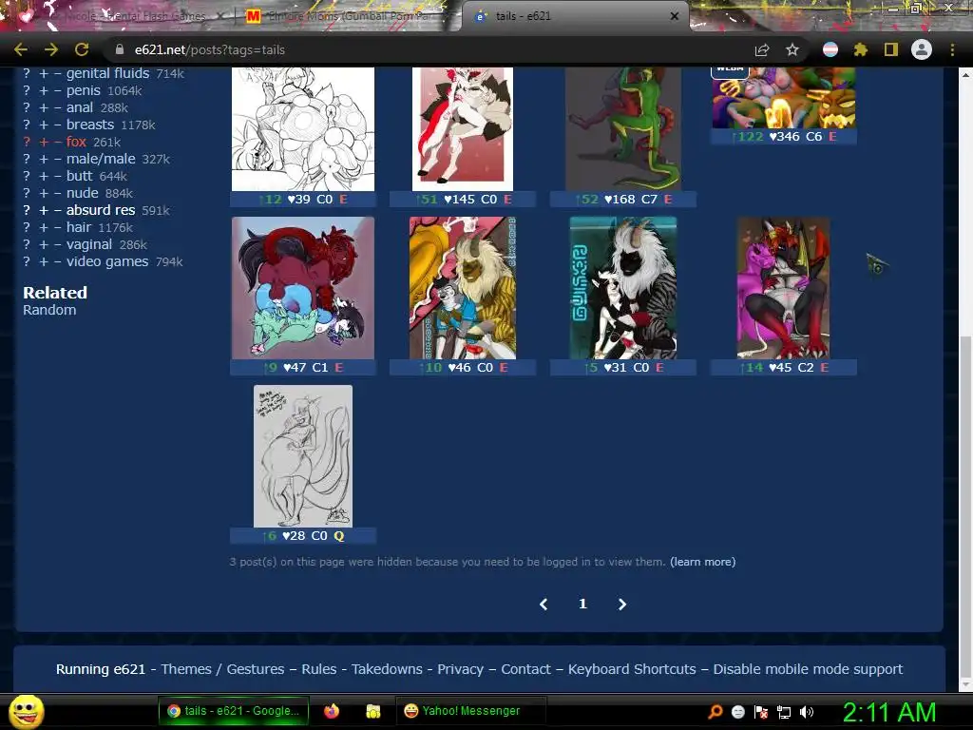Click the network icon in the tray

[784, 712]
